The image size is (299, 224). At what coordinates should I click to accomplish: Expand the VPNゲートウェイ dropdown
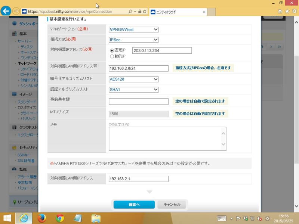pyautogui.click(x=133, y=30)
